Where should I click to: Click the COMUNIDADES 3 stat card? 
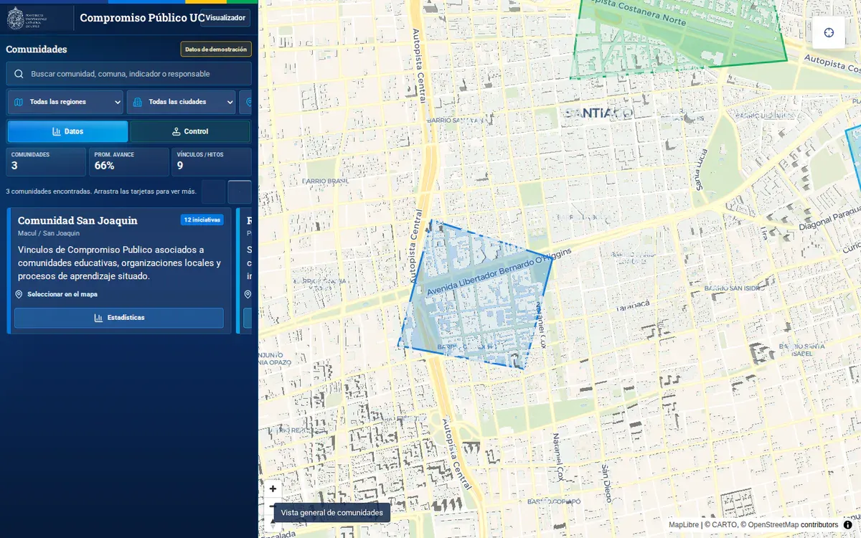46,162
